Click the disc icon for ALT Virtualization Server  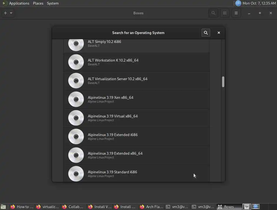(x=76, y=81)
